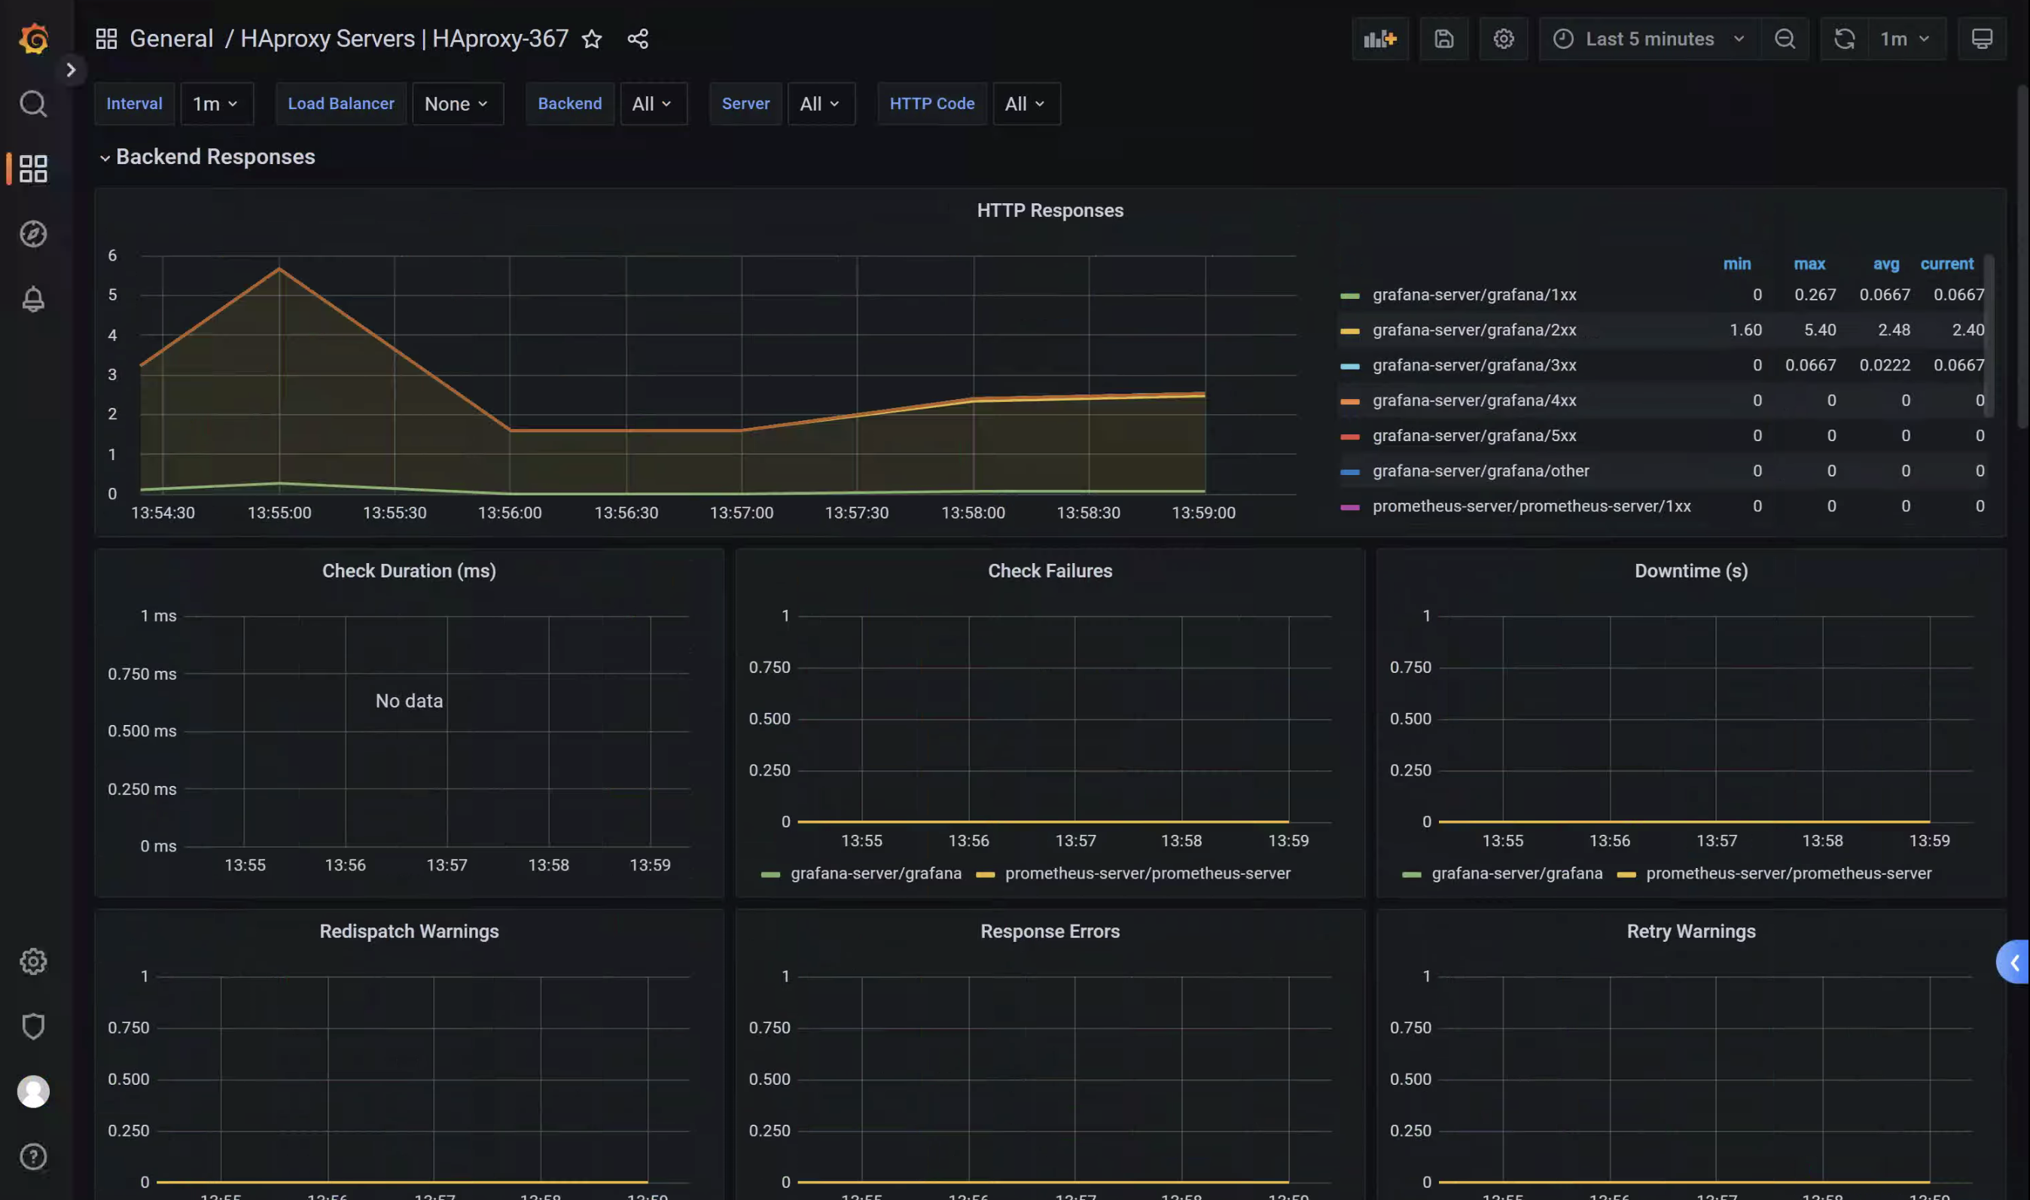This screenshot has height=1200, width=2030.
Task: Open the 1m refresh interval dropdown
Action: click(1907, 38)
